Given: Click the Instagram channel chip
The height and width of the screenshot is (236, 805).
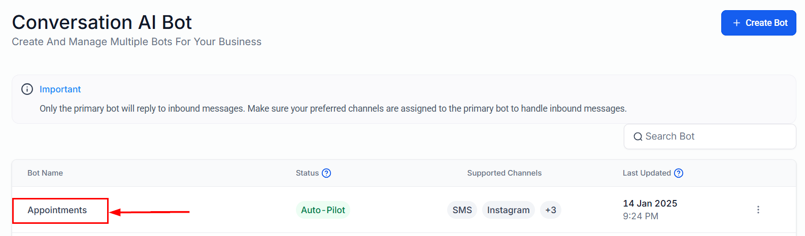Looking at the screenshot, I should (x=508, y=210).
